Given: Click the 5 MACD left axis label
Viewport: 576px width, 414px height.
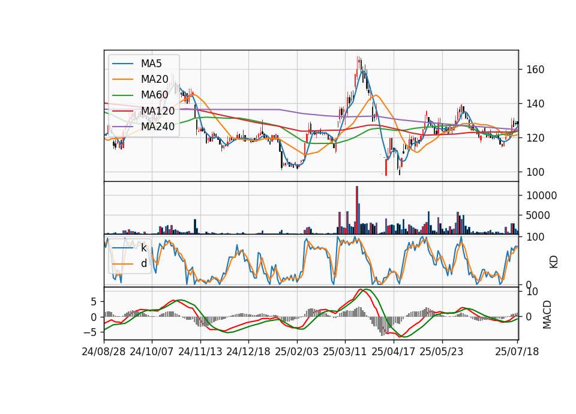Looking at the screenshot, I should 94,302.
